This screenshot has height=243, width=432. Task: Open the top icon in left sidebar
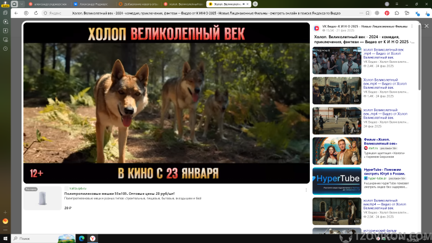click(5, 13)
